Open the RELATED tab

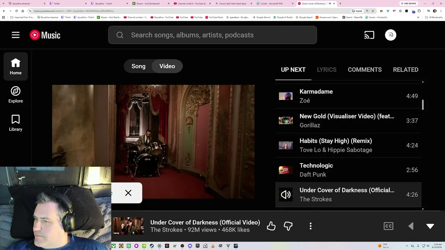click(406, 70)
